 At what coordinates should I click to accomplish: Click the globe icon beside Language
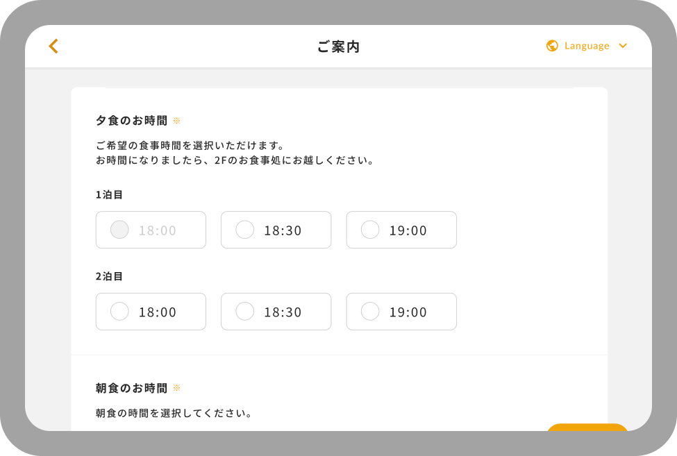(551, 46)
